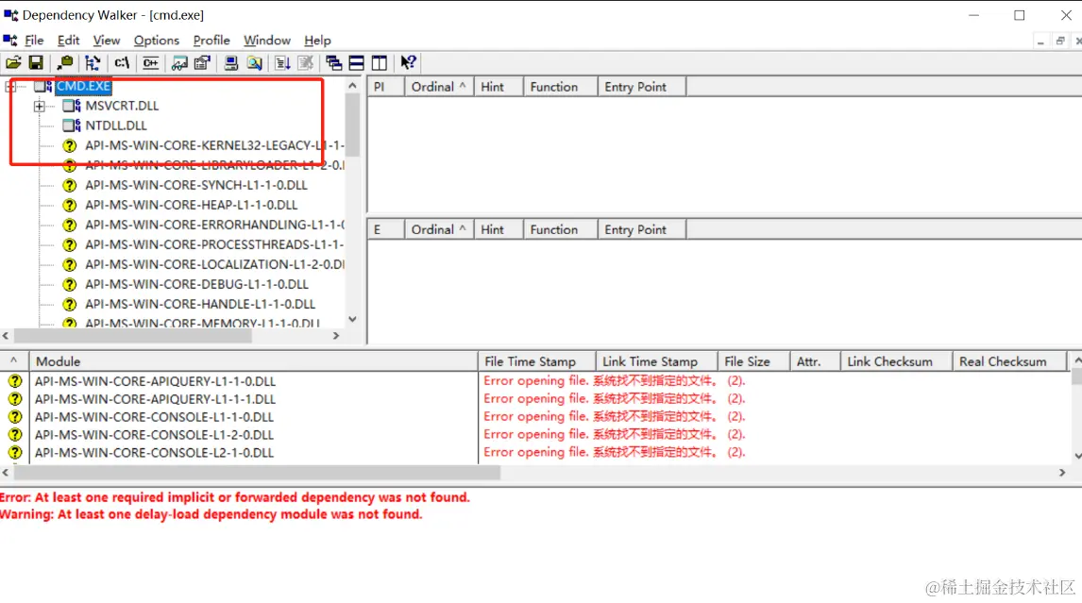Click the NTDLL.DLL module icon in tree
Viewport: 1082px width, 603px height.
[x=72, y=126]
